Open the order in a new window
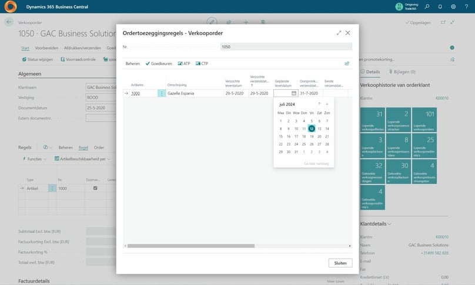 coord(443,22)
